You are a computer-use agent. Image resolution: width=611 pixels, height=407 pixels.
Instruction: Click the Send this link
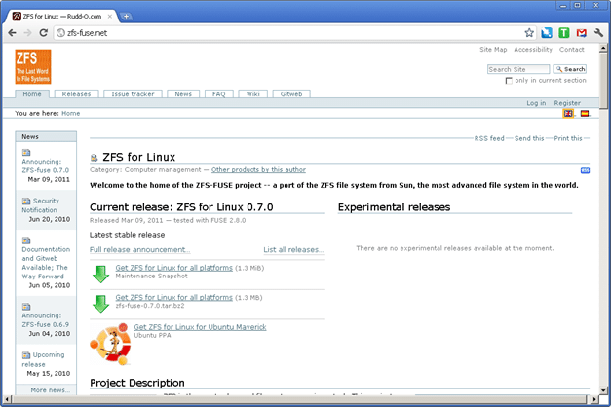click(x=529, y=138)
